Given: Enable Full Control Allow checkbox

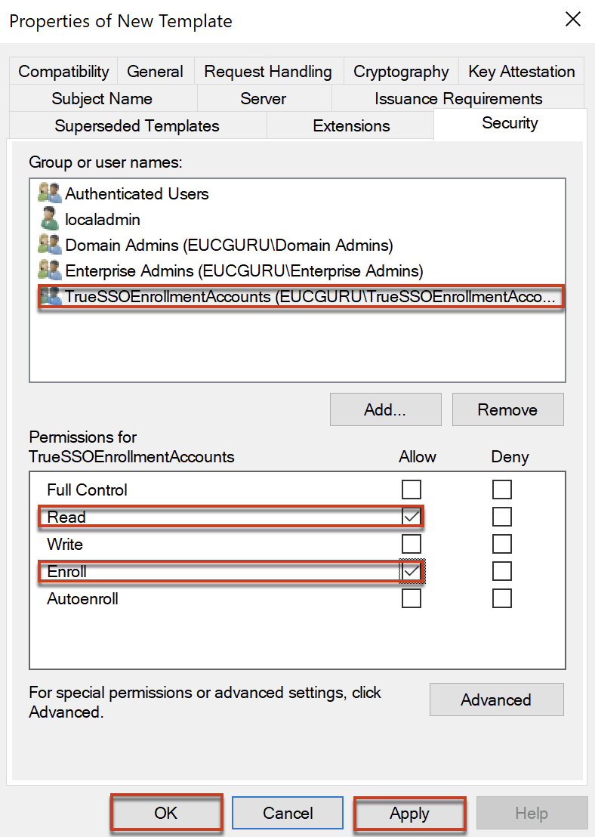Looking at the screenshot, I should (412, 489).
